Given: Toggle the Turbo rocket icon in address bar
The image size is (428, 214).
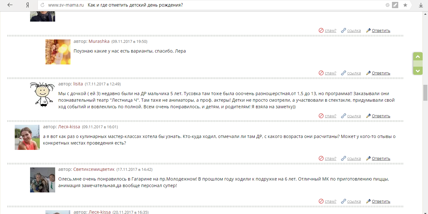Looking at the screenshot, I should (395, 5).
